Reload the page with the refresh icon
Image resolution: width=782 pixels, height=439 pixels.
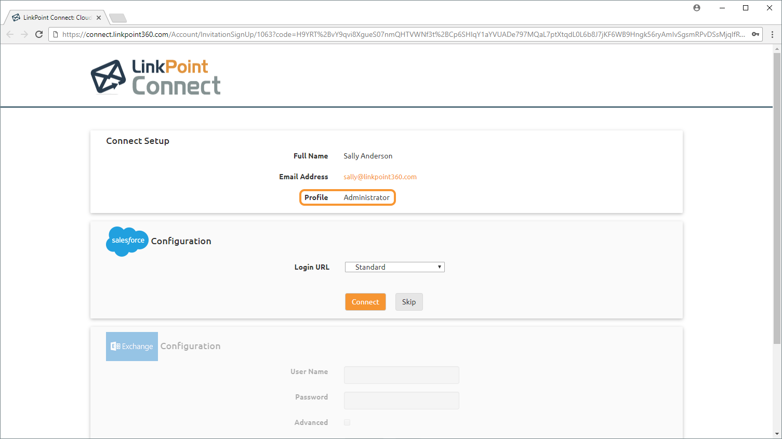(39, 34)
